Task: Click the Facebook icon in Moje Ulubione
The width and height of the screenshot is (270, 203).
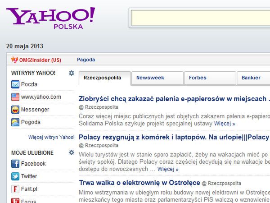Action: [15, 164]
